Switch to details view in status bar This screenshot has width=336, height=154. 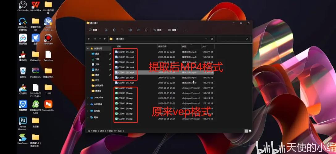[x=246, y=131]
